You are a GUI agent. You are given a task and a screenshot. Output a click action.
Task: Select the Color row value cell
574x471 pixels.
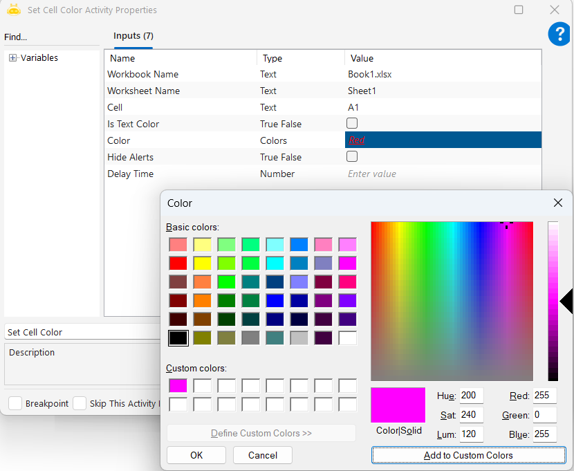(443, 140)
